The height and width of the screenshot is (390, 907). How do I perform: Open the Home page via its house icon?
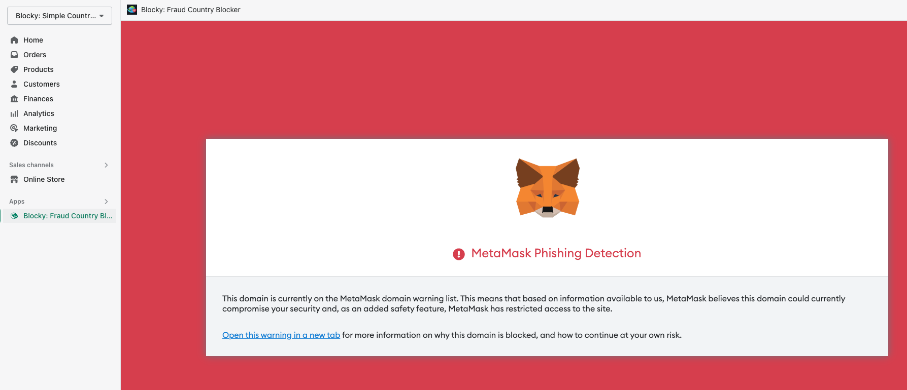pyautogui.click(x=15, y=40)
